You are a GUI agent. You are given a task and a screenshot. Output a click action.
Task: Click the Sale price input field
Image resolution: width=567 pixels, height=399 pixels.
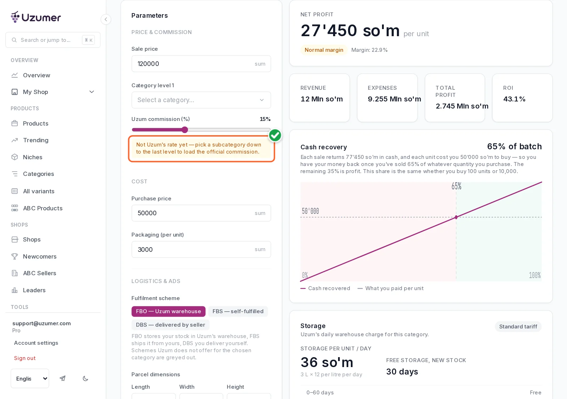click(x=201, y=64)
